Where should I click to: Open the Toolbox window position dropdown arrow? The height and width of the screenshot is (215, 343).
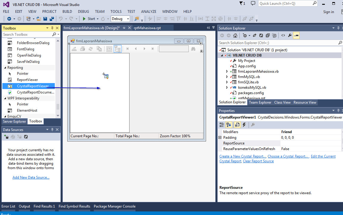47,28
